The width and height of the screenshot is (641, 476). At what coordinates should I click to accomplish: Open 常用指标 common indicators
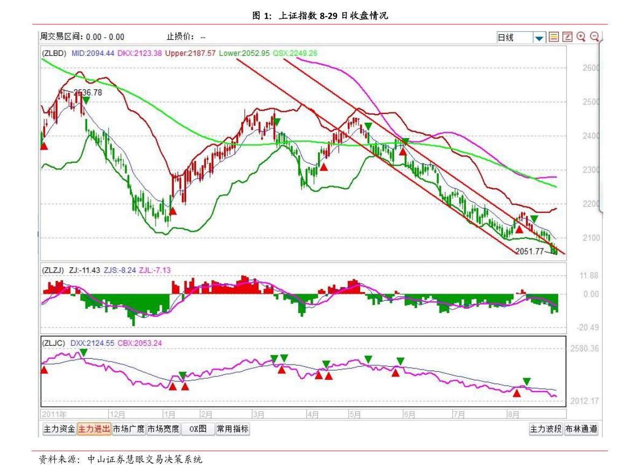pyautogui.click(x=233, y=429)
